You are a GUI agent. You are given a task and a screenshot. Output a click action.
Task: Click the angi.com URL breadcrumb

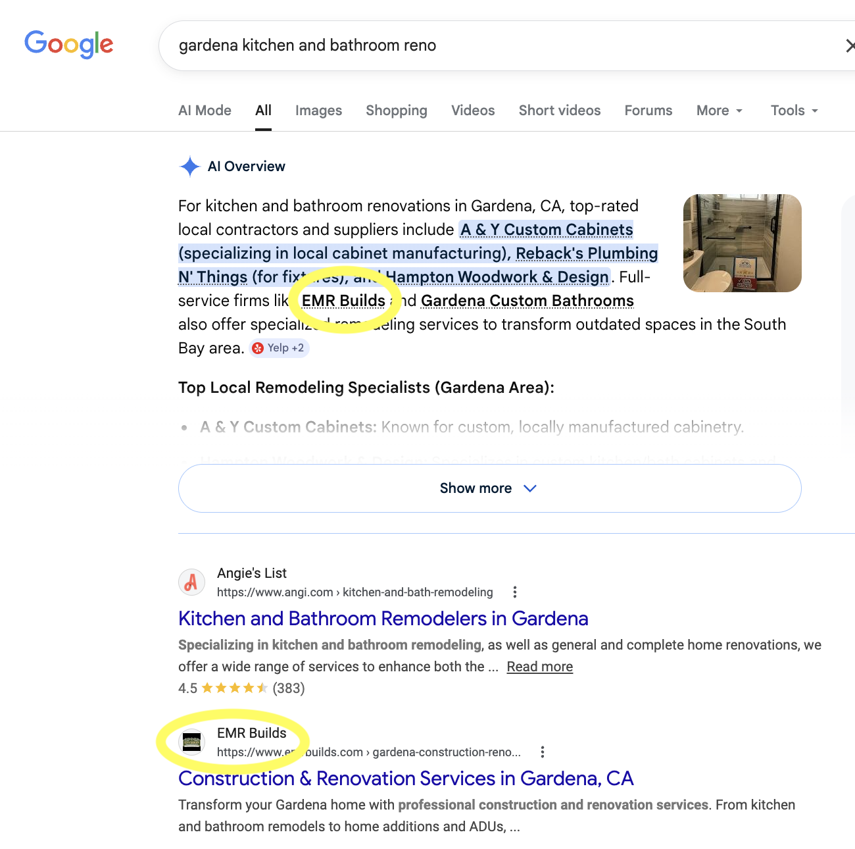click(x=355, y=592)
